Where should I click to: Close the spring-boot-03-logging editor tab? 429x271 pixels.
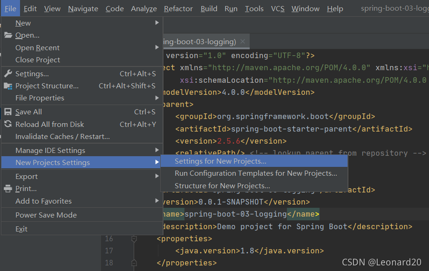point(242,41)
